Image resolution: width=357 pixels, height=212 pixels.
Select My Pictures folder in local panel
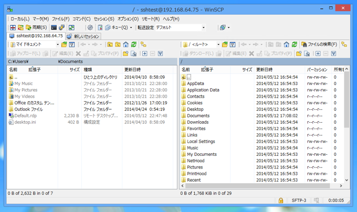[23, 90]
